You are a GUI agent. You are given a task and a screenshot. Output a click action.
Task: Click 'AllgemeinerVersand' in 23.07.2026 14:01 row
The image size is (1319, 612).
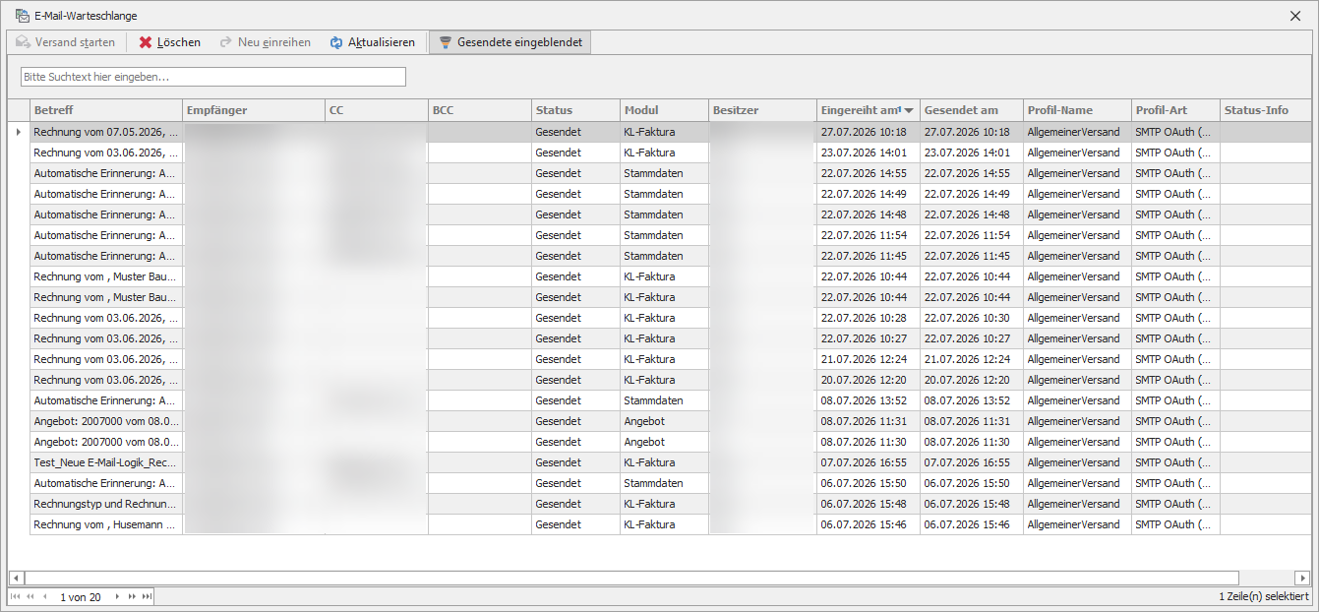click(1077, 153)
